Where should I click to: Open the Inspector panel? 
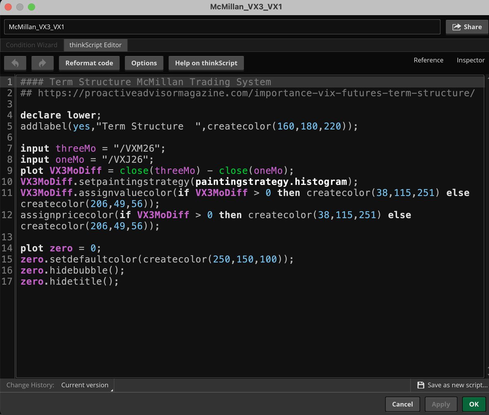coord(471,60)
